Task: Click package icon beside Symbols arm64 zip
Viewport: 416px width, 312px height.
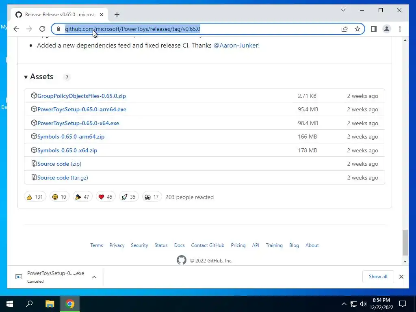Action: (x=34, y=136)
